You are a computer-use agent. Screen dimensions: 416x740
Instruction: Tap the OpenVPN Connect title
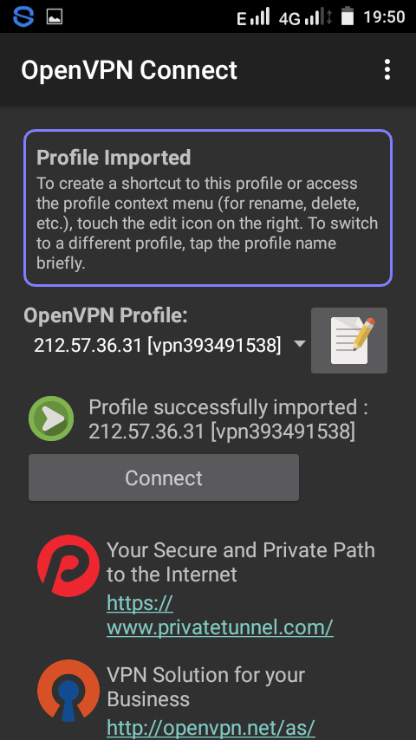pos(129,70)
